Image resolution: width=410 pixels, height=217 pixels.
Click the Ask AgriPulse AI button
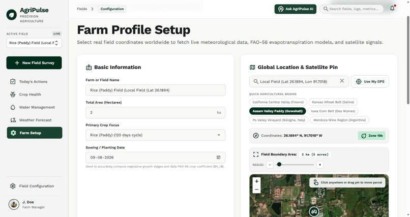[295, 9]
